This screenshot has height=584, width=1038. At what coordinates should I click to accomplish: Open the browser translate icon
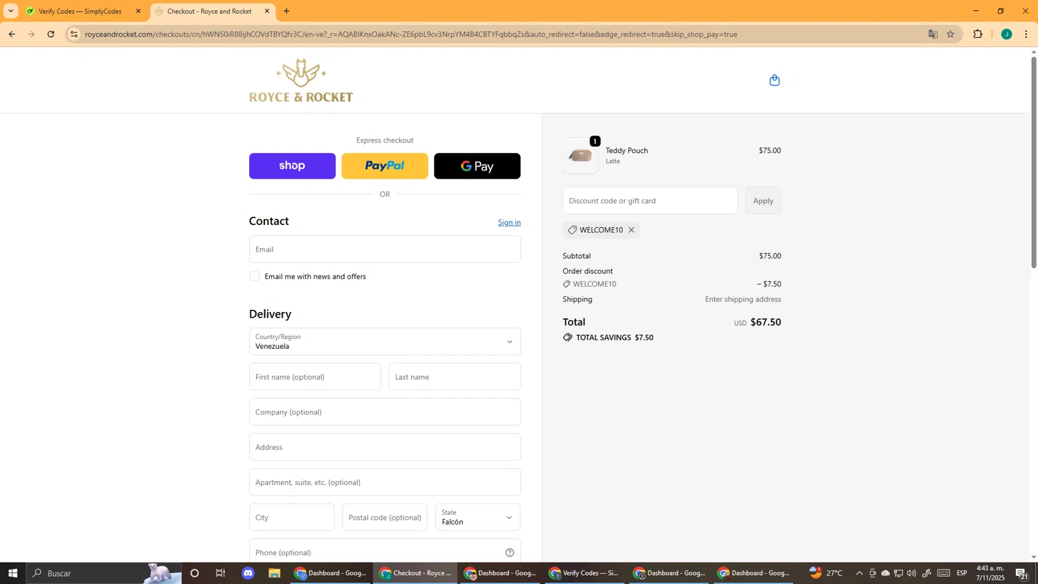point(933,34)
